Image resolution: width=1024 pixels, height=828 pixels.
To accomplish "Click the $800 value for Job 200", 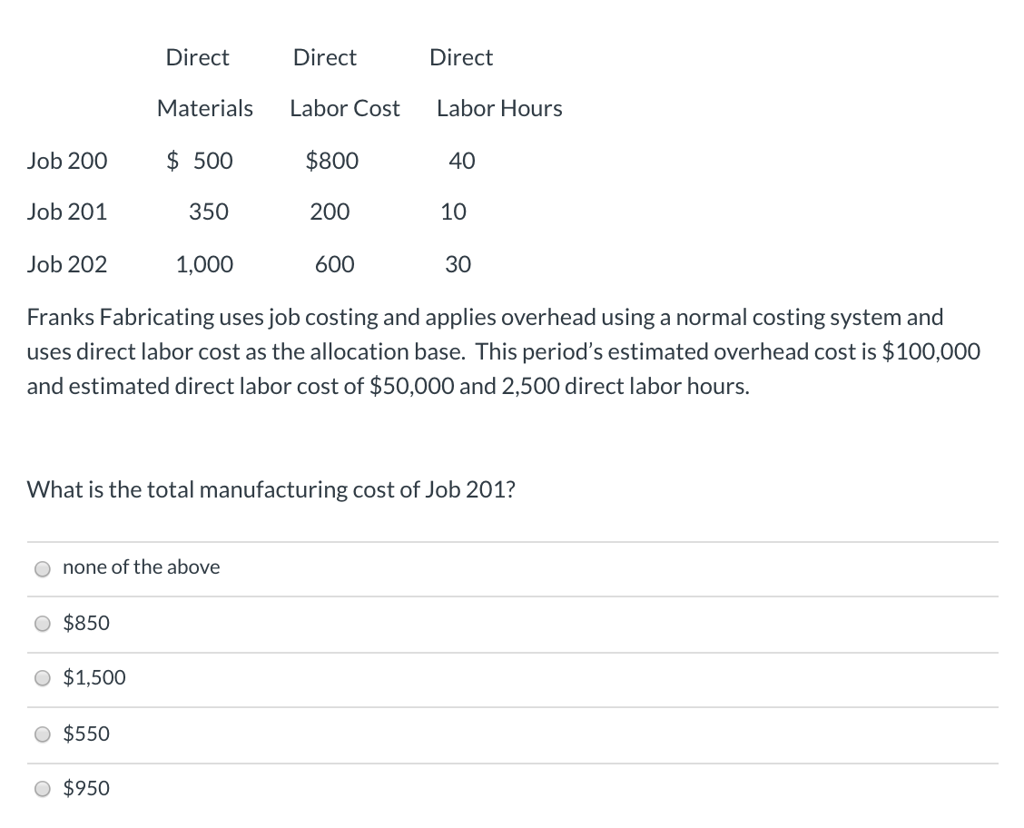I will coord(332,161).
